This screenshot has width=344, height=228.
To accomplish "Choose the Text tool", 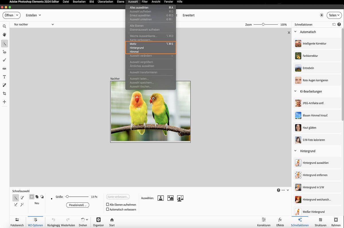I will pyautogui.click(x=4, y=77).
